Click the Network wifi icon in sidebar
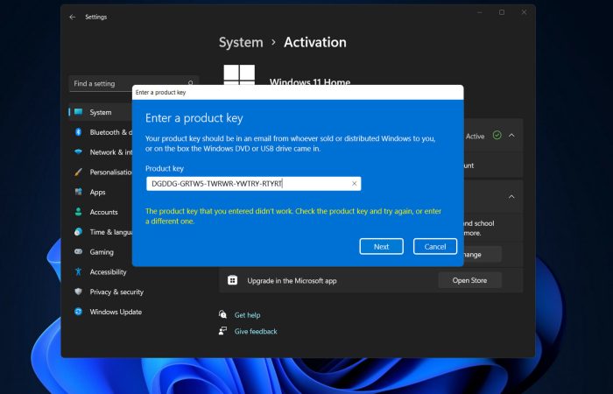This screenshot has width=613, height=394. 78,152
